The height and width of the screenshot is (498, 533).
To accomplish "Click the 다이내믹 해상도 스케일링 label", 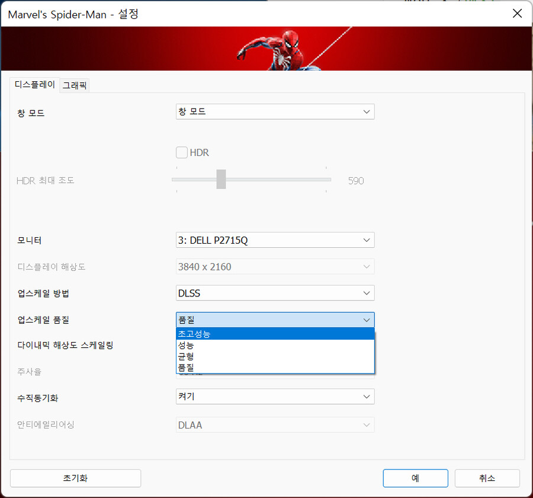I will tap(65, 345).
